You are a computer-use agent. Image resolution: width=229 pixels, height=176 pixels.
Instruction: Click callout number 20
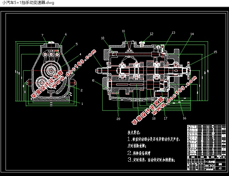(118, 119)
